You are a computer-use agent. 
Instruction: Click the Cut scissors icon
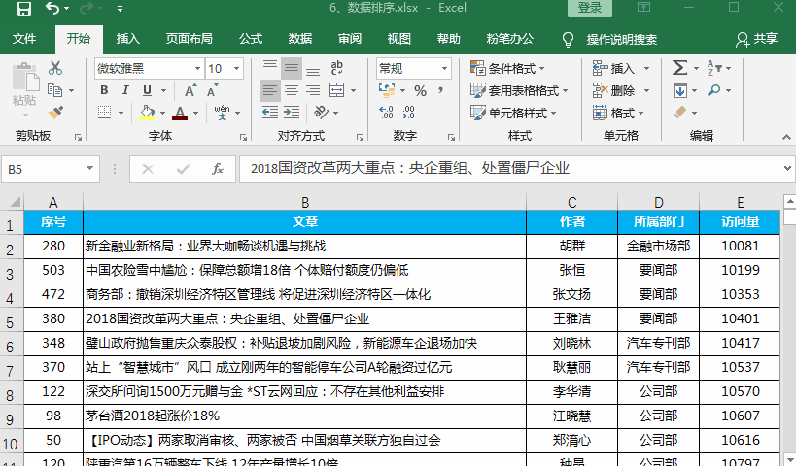coord(55,68)
